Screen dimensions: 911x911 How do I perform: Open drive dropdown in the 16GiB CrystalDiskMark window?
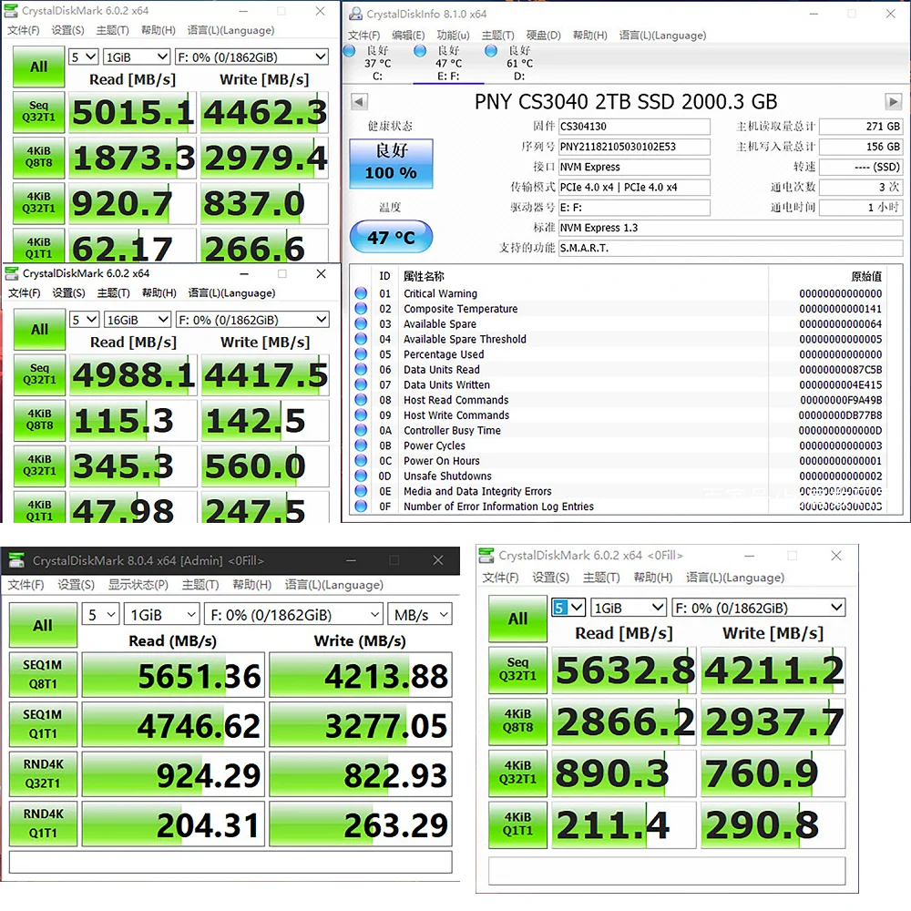coord(252,320)
